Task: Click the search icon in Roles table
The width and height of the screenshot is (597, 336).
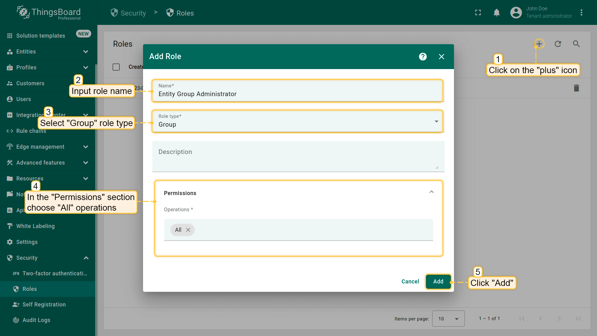Action: (576, 44)
